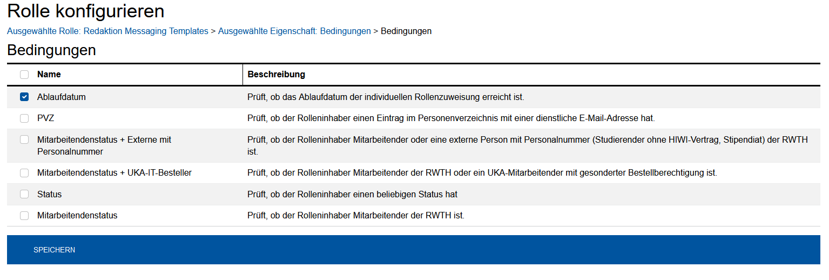829x280 pixels.
Task: Click the Status row name text
Action: [x=50, y=194]
